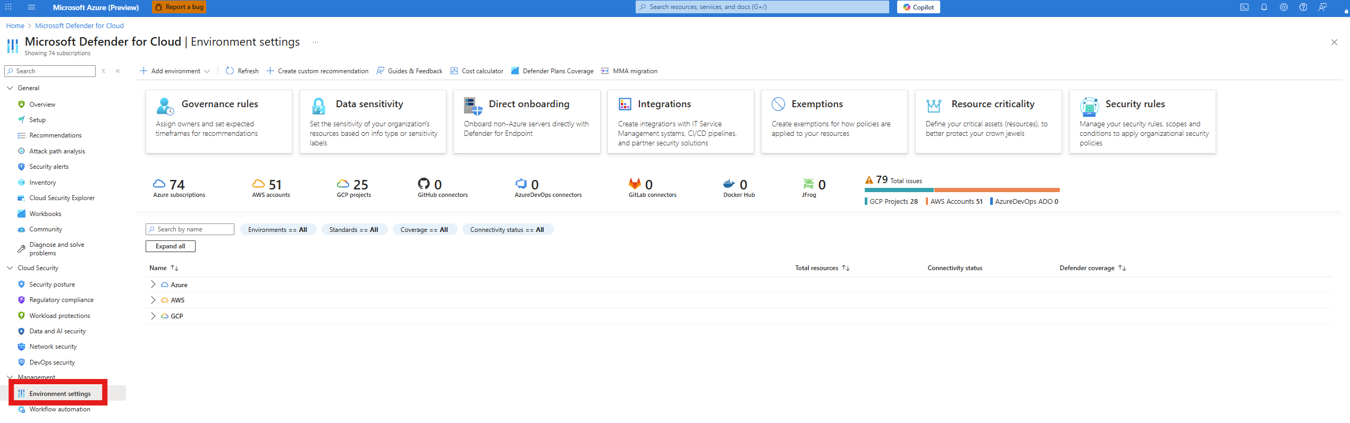Viewport: 1350px width, 423px height.
Task: Open the Cost calculator
Action: [x=477, y=71]
